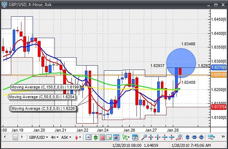Click the 1.6350 level on the price axis
Image resolution: width=228 pixels, height=149 pixels.
coord(219,47)
